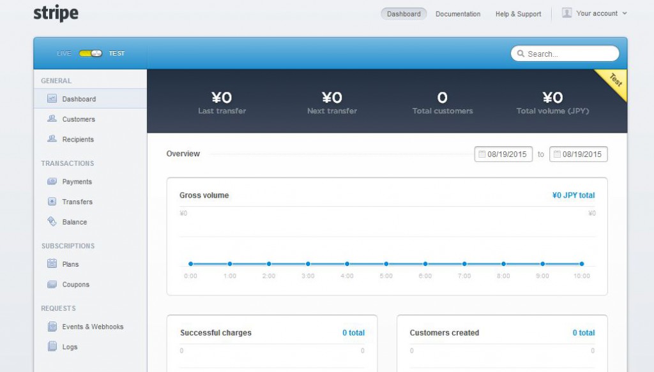Image resolution: width=654 pixels, height=372 pixels.
Task: Open Help & Support in top navigation
Action: 519,14
